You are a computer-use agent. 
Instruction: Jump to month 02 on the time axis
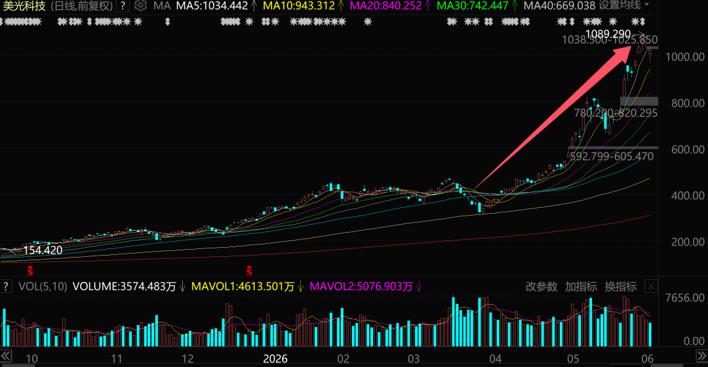pos(343,359)
